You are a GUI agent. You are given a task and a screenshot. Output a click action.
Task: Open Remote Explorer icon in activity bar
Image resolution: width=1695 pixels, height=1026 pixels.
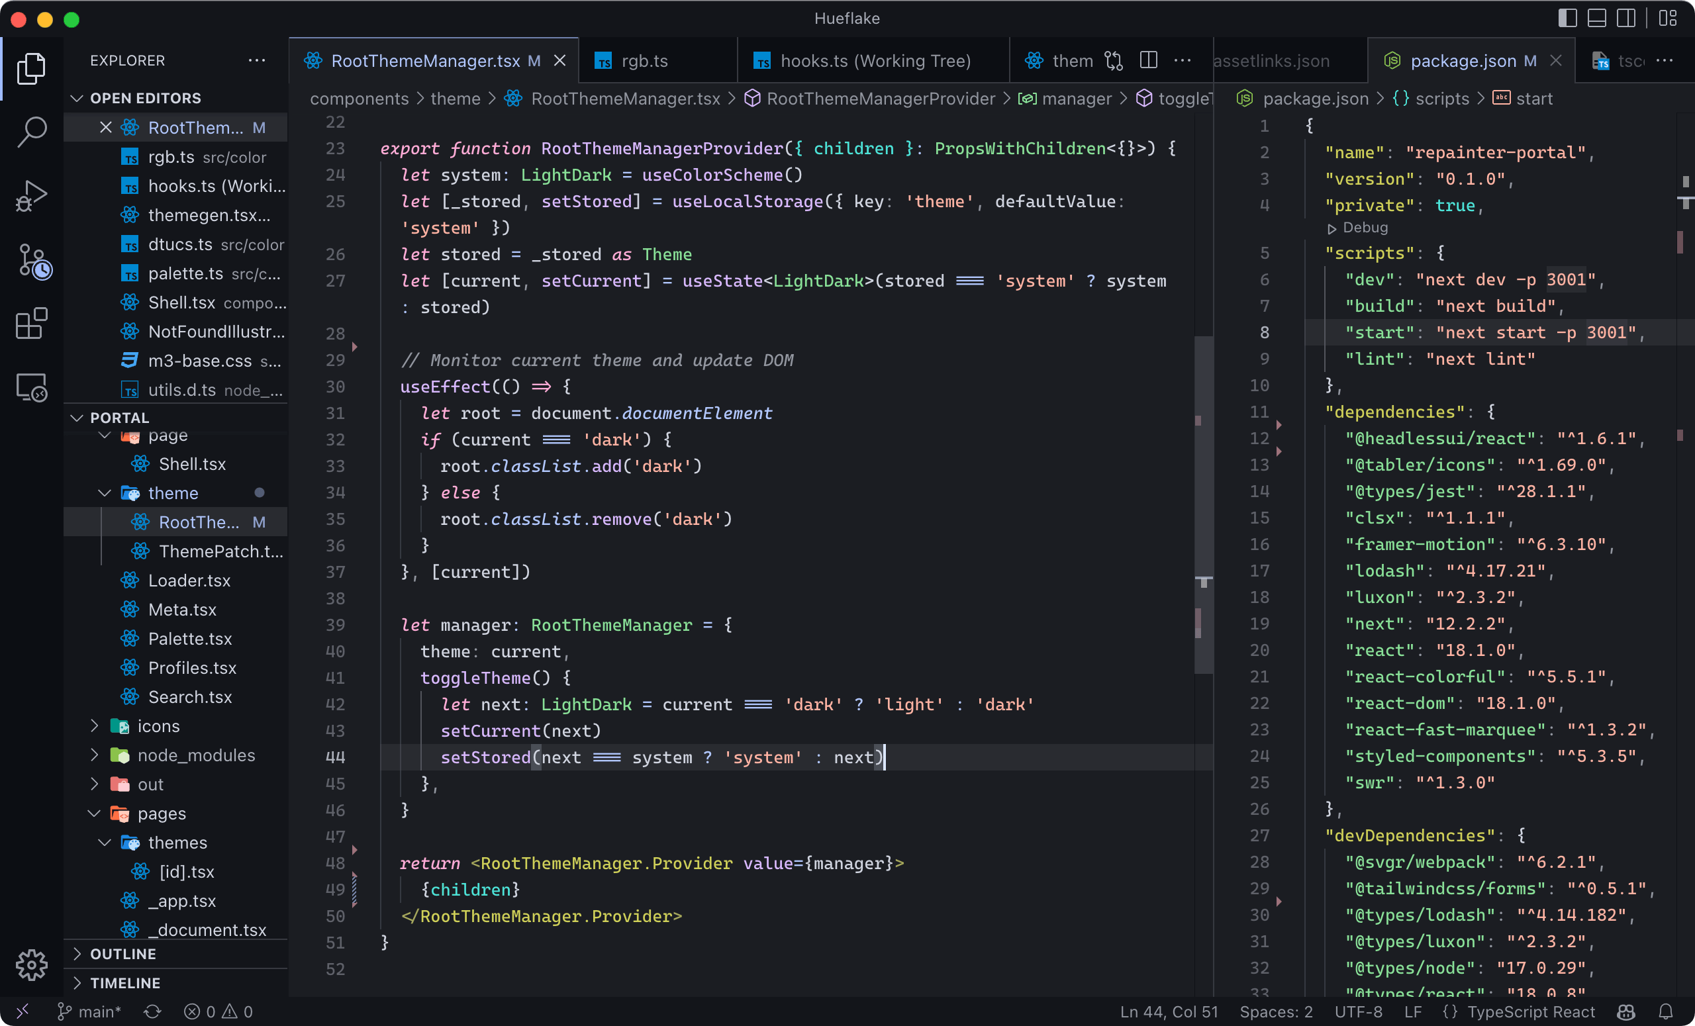point(32,388)
